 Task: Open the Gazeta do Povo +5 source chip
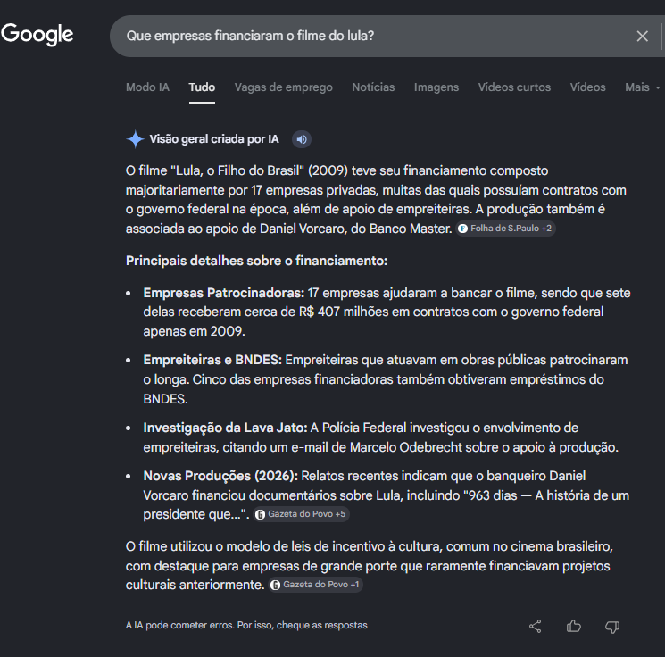(301, 514)
